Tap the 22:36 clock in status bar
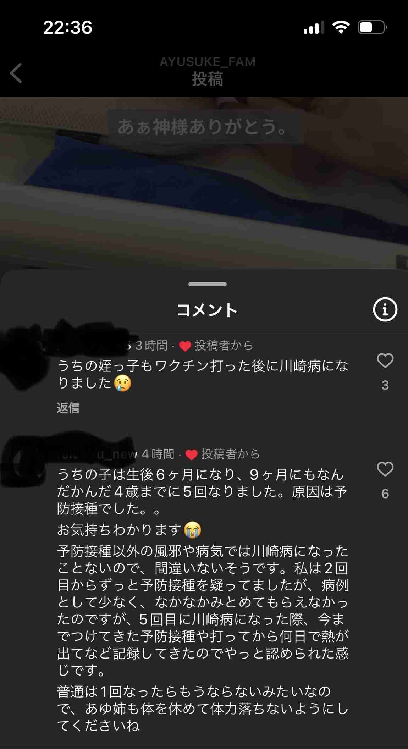The width and height of the screenshot is (408, 749). point(68,27)
